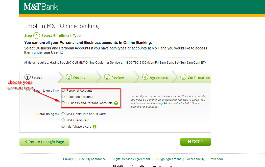This screenshot has width=265, height=167.
Task: Click the Select Enrollment Type step heading
Action: point(61,36)
